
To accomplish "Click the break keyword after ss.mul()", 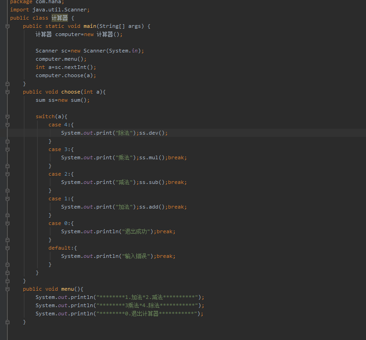I will tap(176, 158).
